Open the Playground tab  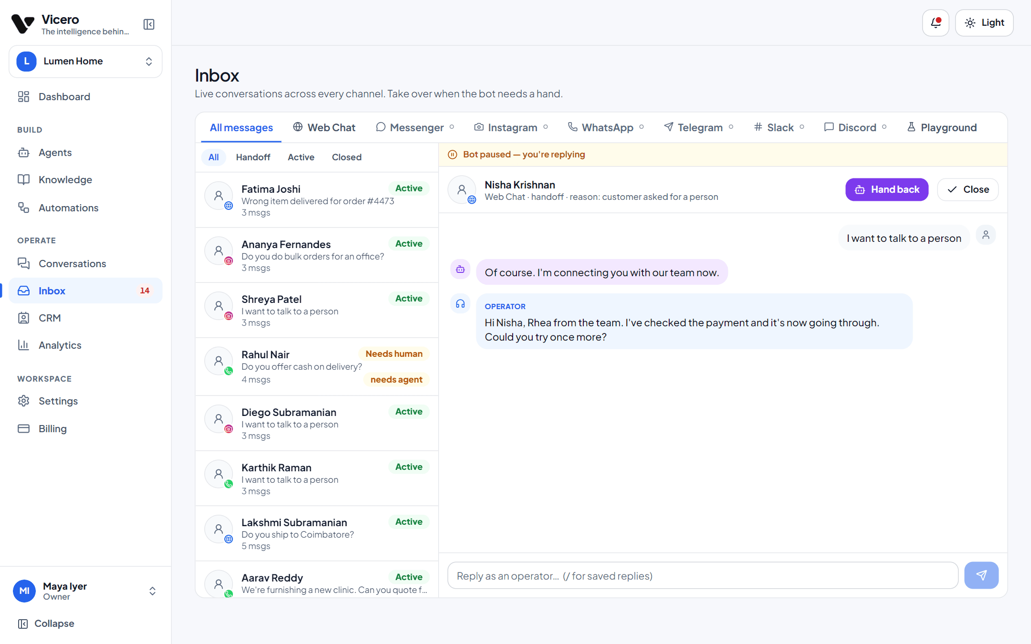(942, 128)
